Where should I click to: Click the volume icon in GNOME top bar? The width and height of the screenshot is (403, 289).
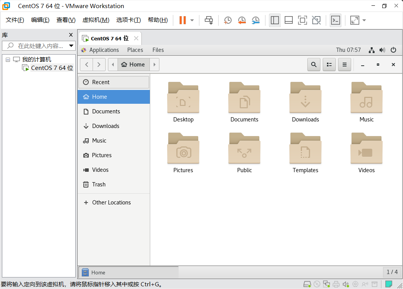[x=382, y=50]
